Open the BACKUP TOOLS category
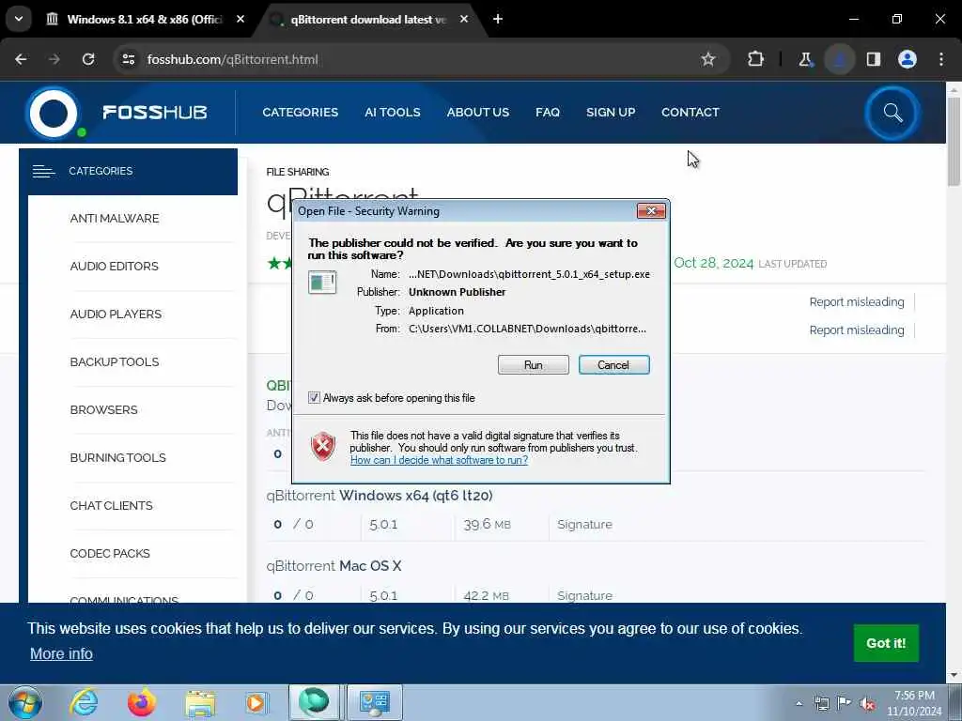This screenshot has width=962, height=721. [114, 361]
